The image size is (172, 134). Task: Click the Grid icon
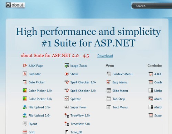tap(25, 132)
